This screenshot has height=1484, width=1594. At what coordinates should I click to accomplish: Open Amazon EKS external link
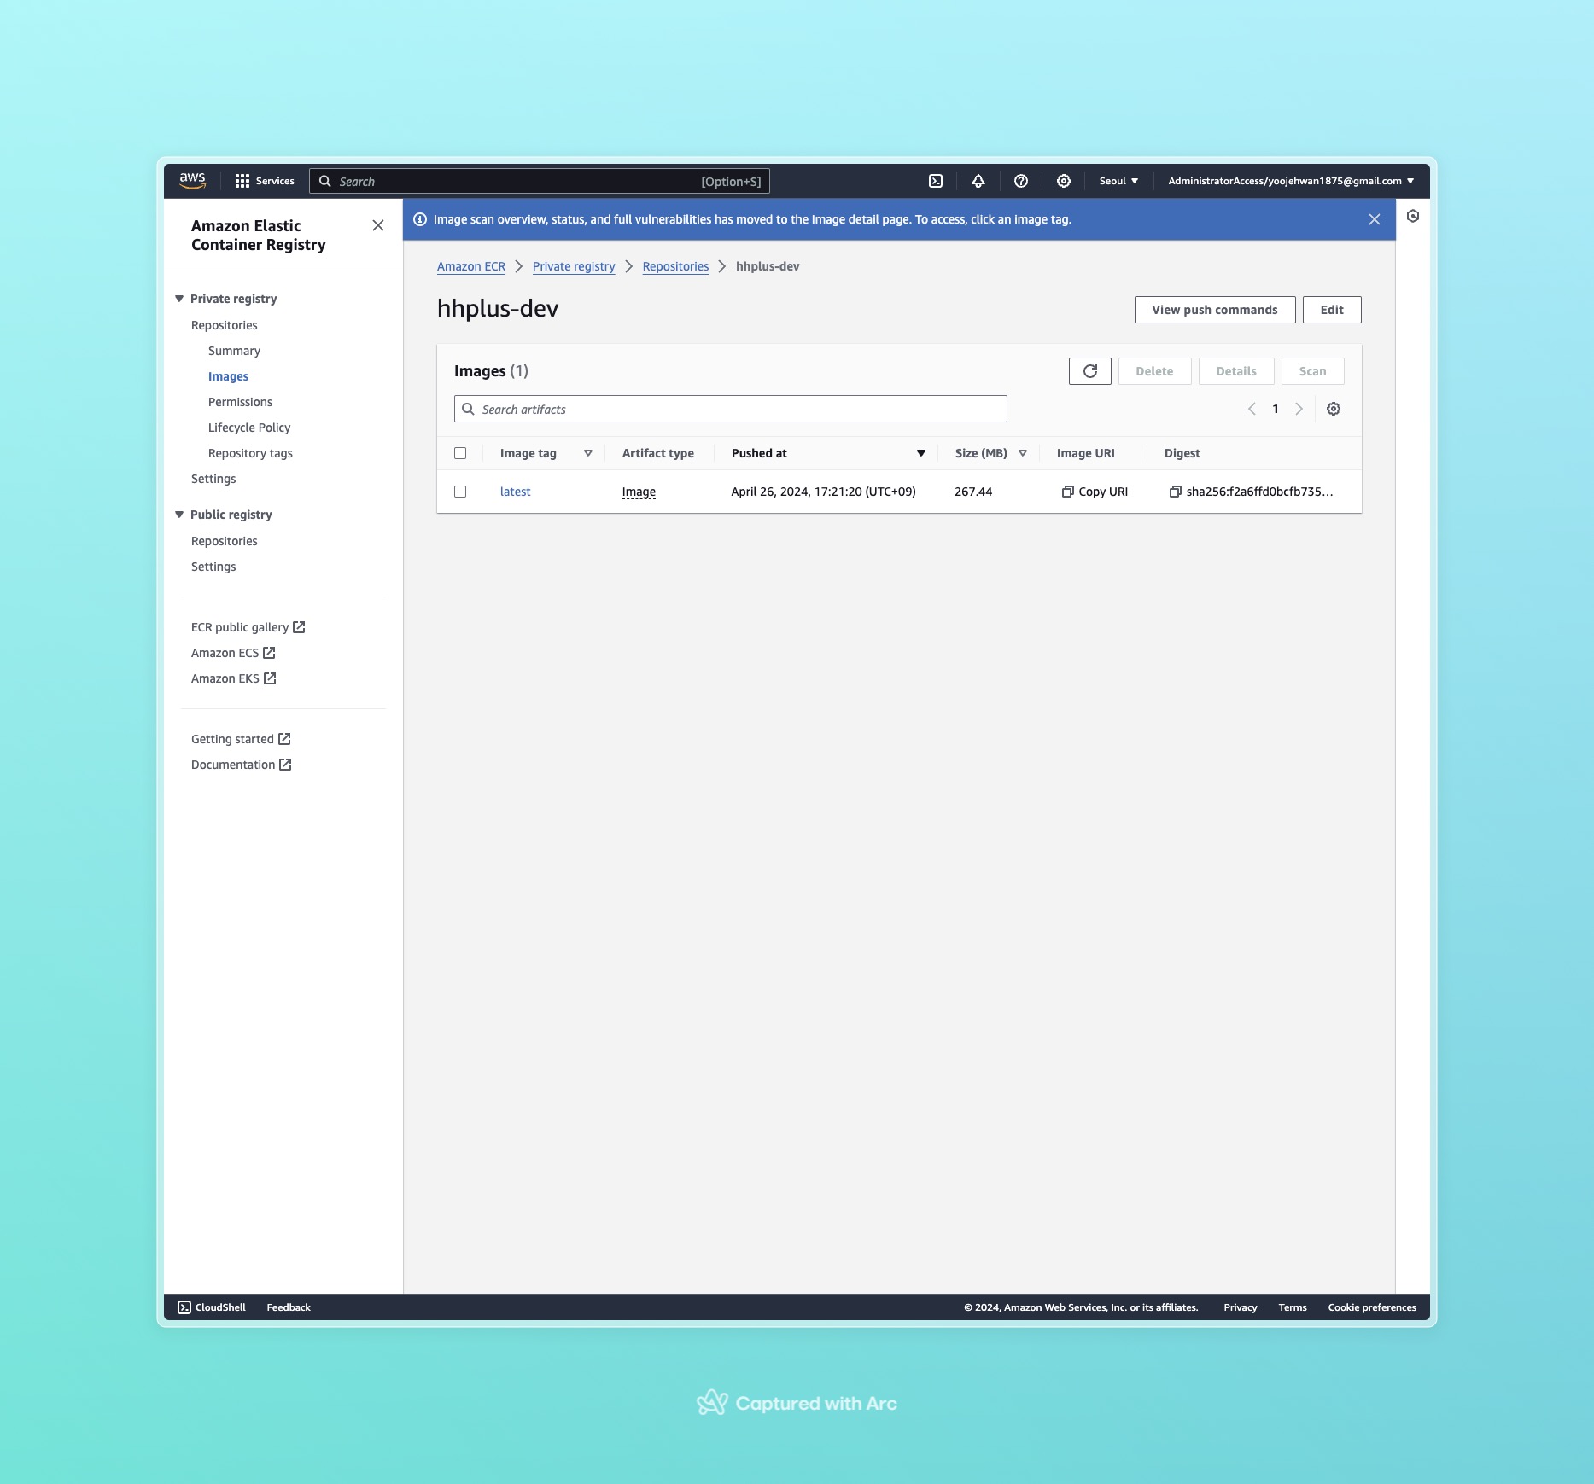(234, 678)
